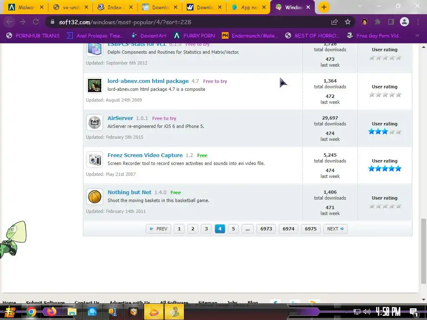Click the Nothing but Net basketball icon
Image resolution: width=427 pixels, height=320 pixels.
point(95,197)
